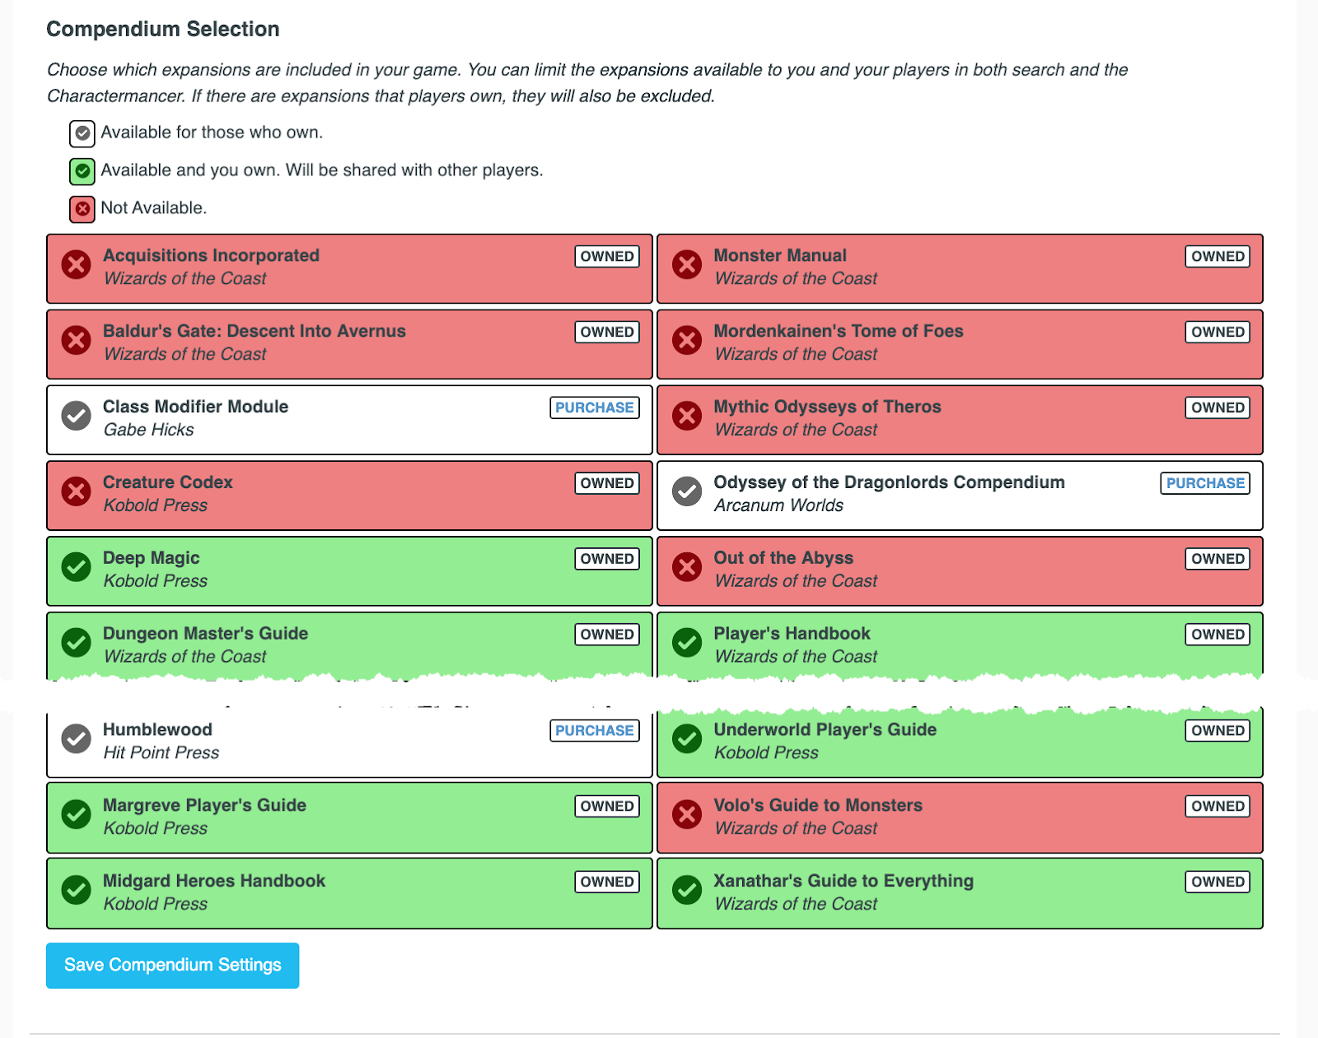Select the 'Creature Codex' title text
Image resolution: width=1318 pixels, height=1038 pixels.
pyautogui.click(x=168, y=483)
